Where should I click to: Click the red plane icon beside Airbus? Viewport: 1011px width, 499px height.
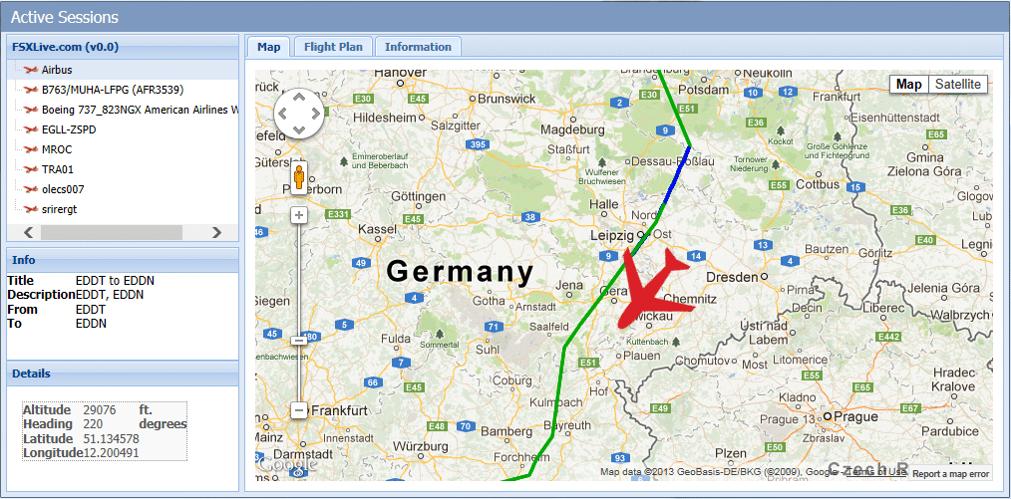click(x=29, y=70)
